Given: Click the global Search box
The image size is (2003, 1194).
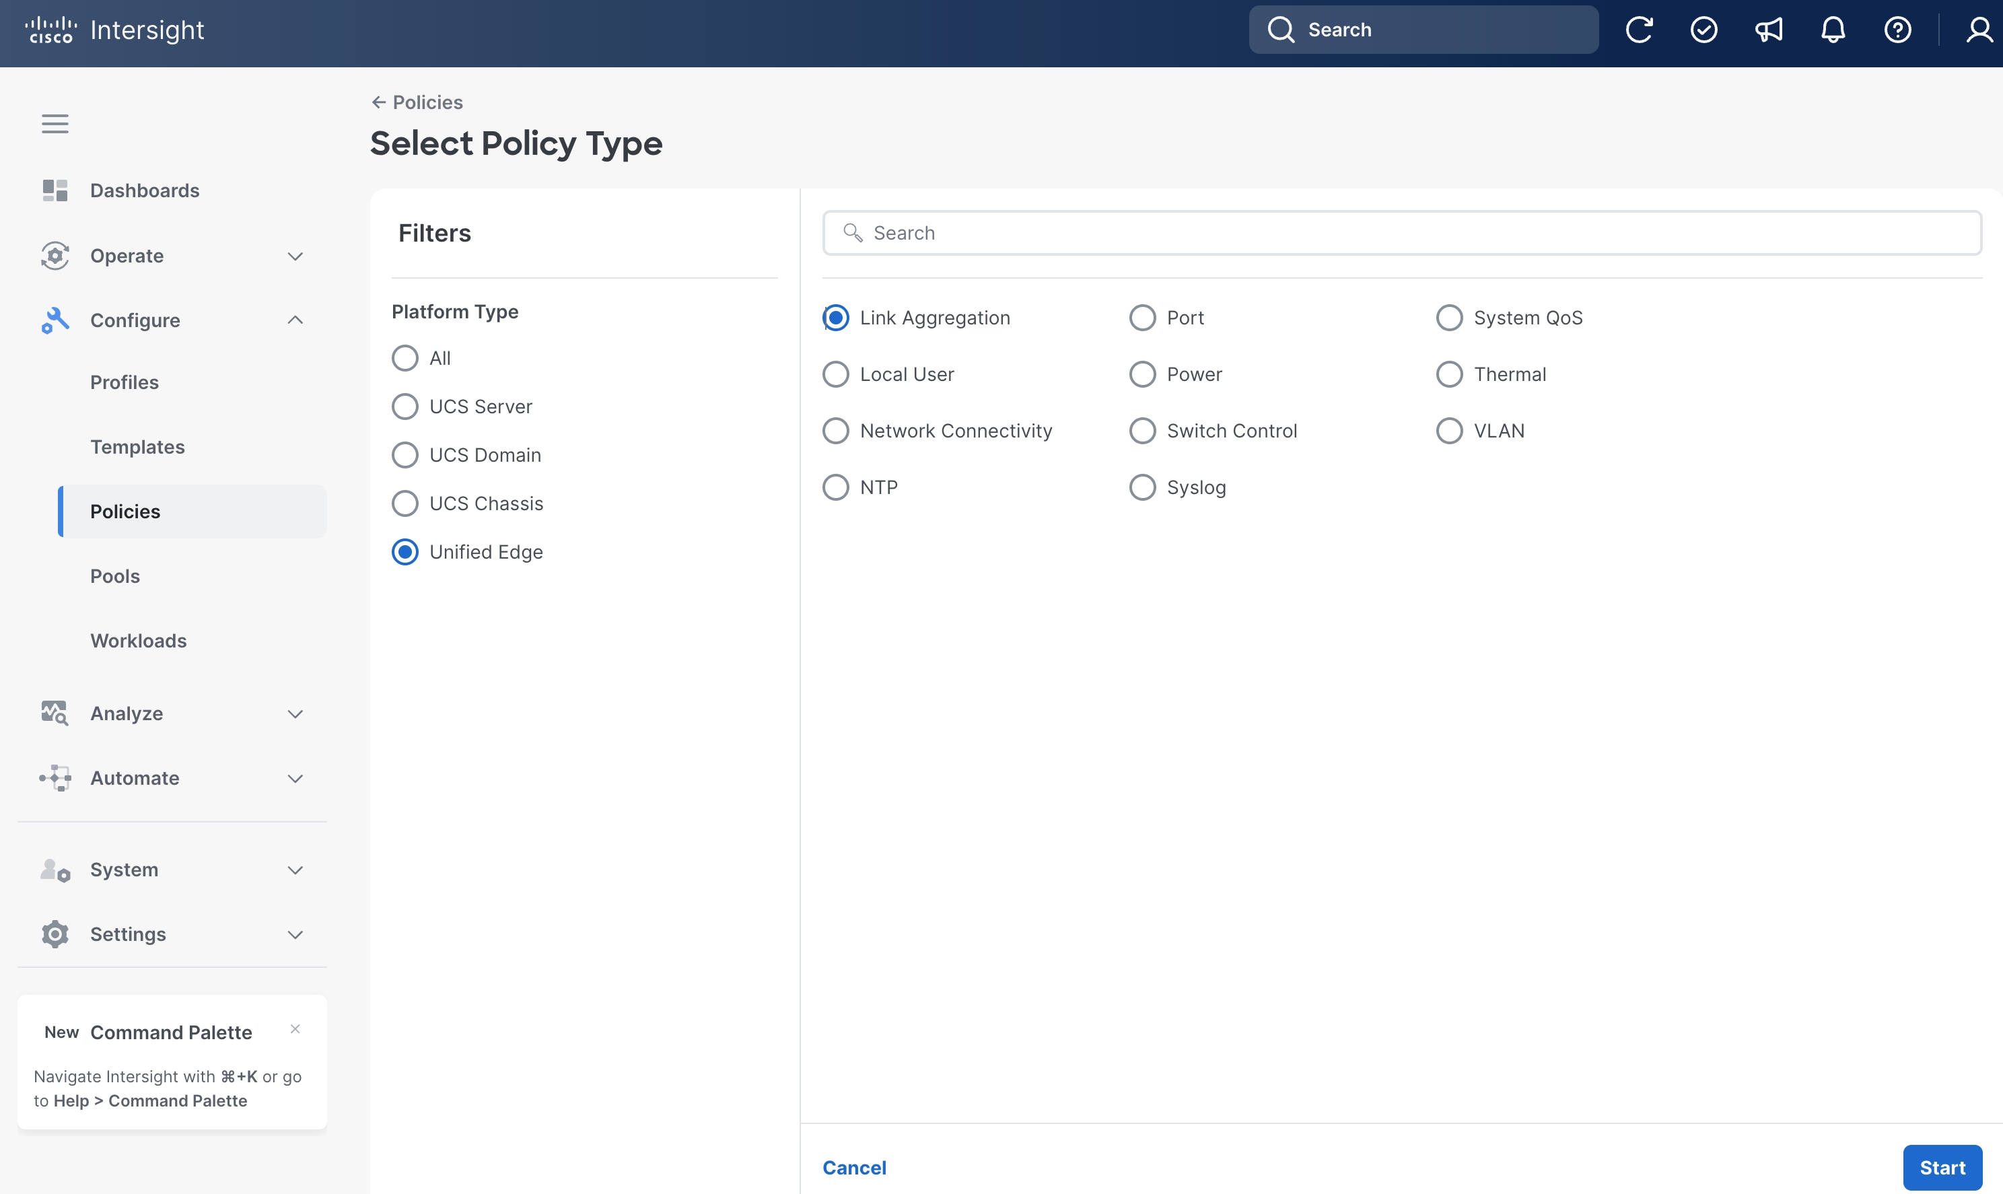Looking at the screenshot, I should [1423, 30].
